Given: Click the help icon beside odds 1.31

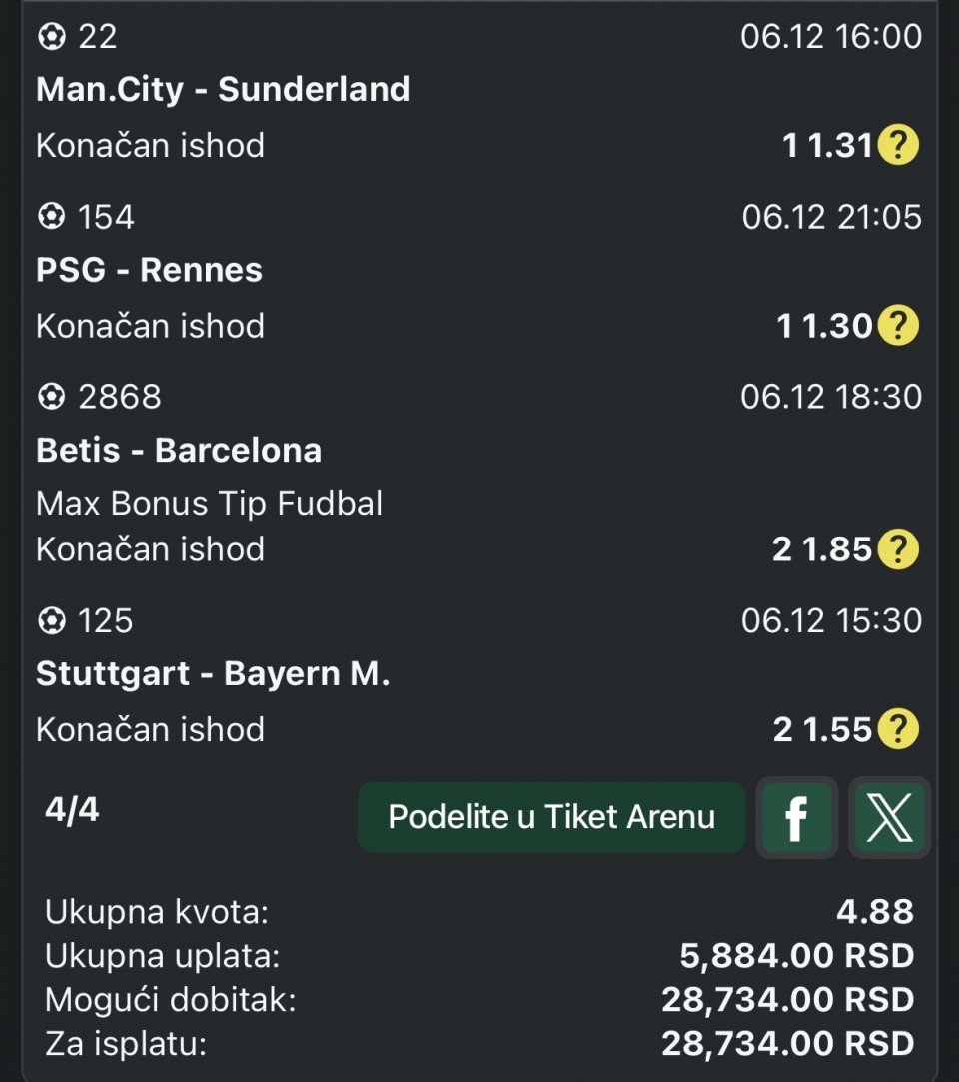Looking at the screenshot, I should [x=897, y=146].
